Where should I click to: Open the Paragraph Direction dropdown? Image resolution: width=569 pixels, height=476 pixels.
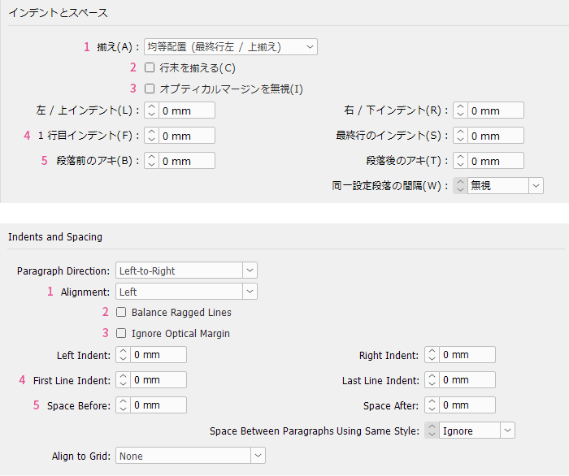click(186, 270)
